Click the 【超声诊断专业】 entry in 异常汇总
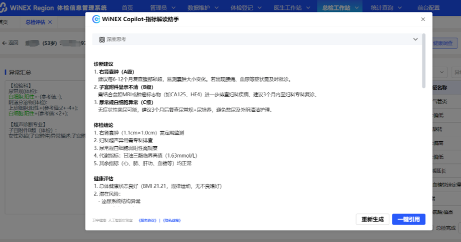The width and height of the screenshot is (461, 242). (x=27, y=124)
